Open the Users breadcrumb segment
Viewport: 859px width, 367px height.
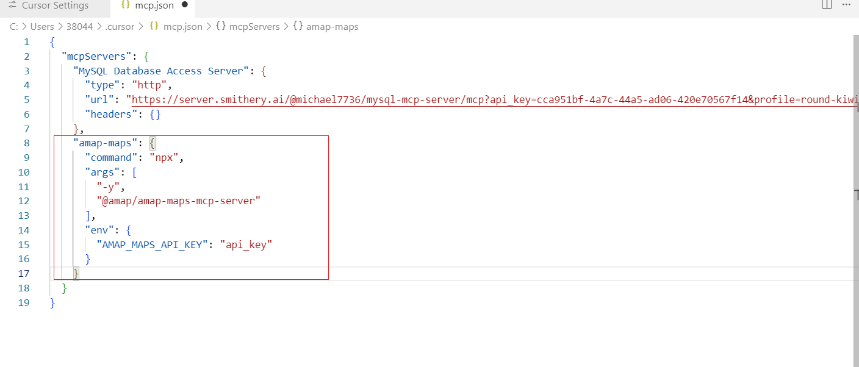43,27
